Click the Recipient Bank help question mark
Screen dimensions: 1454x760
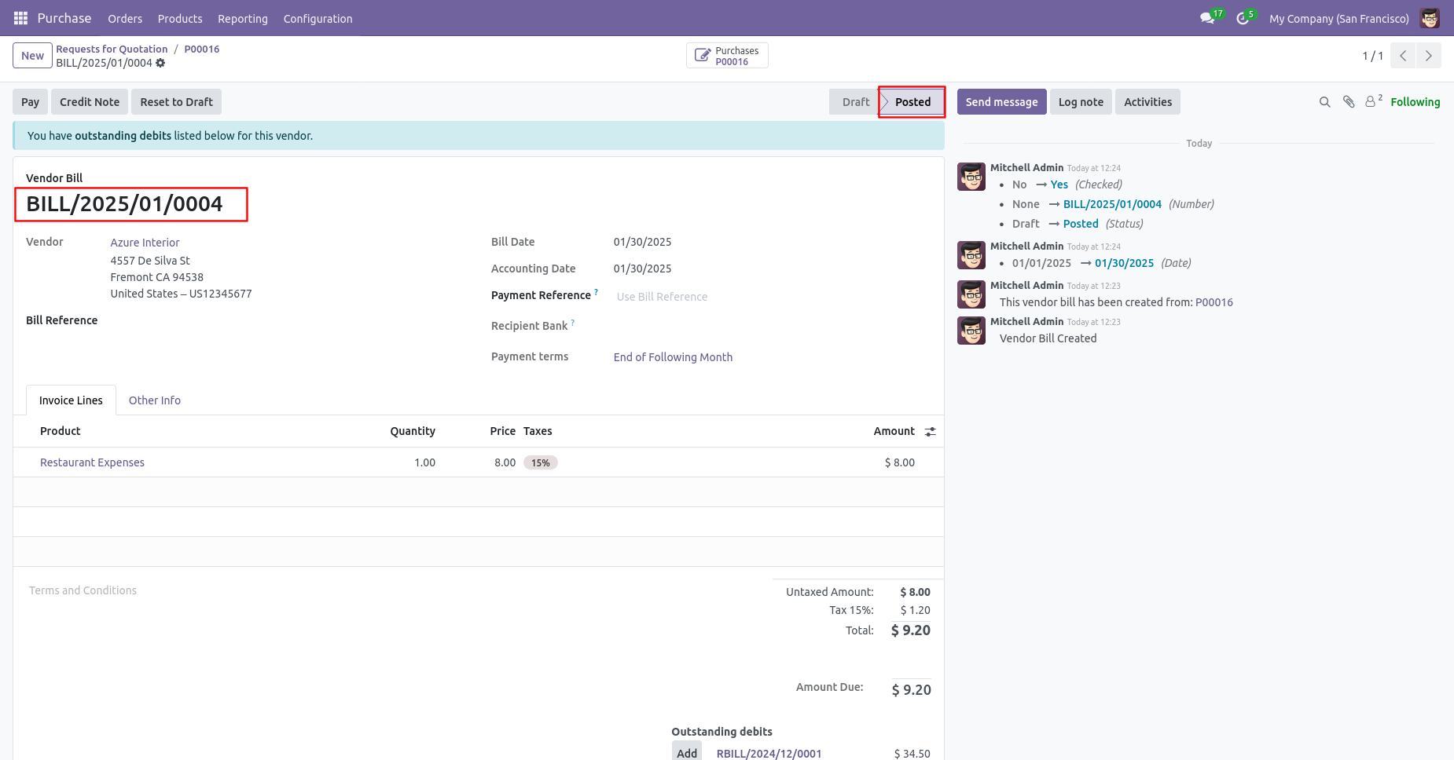tap(573, 323)
